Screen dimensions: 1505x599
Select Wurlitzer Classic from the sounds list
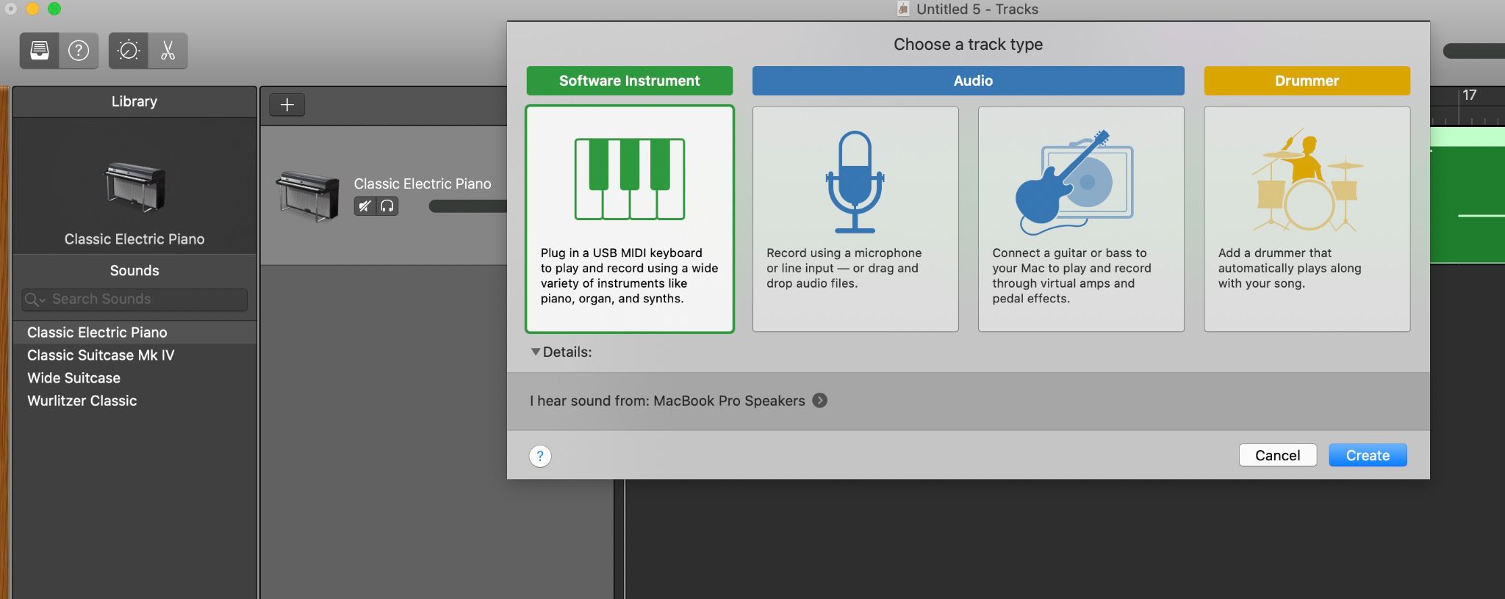coord(82,401)
